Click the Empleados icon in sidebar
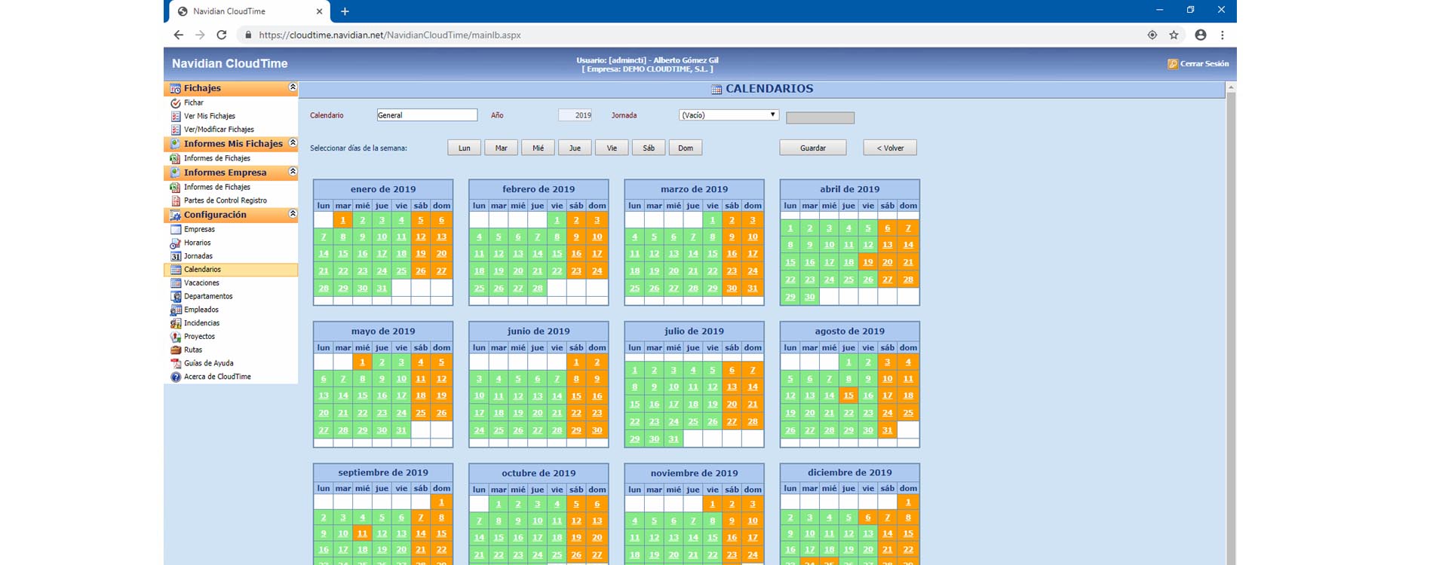 tap(176, 310)
